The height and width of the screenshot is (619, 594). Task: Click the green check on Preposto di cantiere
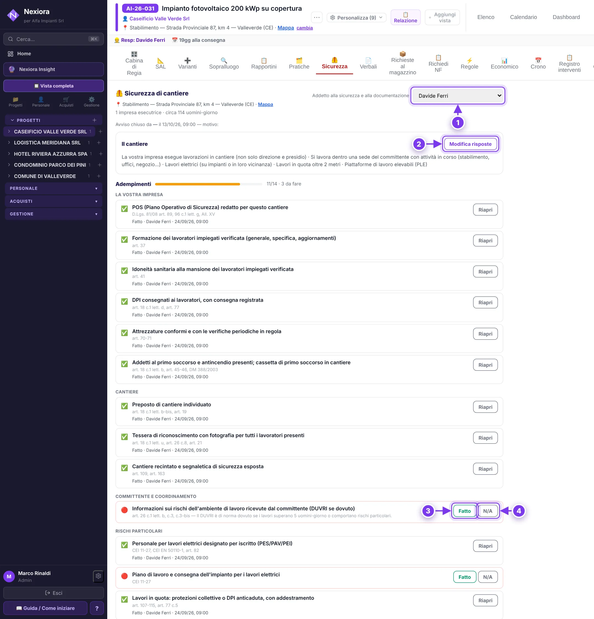click(124, 406)
